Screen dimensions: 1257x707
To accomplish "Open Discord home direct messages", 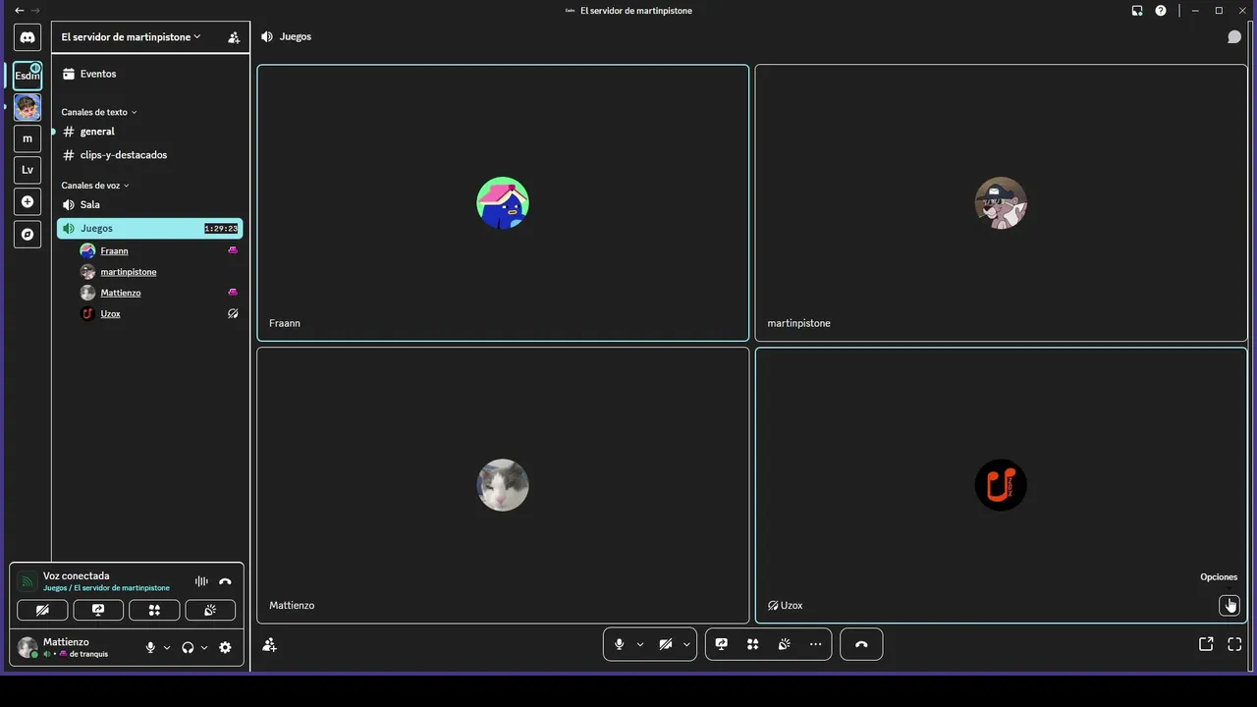I will point(27,37).
